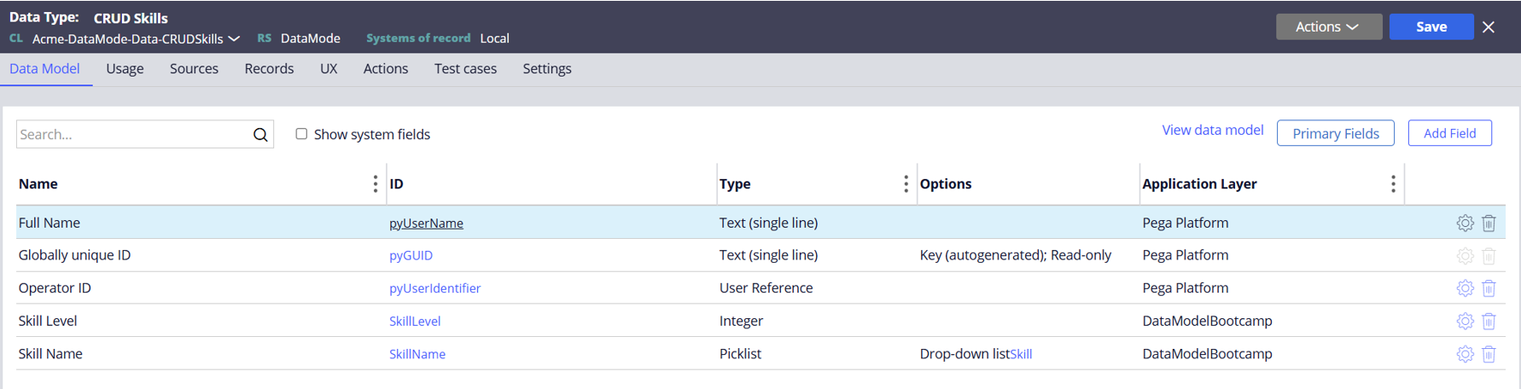
Task: Open settings gear for Operator ID row
Action: click(1465, 288)
